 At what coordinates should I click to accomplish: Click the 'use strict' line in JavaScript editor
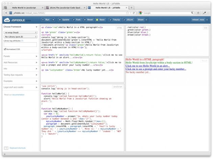click(49, 86)
